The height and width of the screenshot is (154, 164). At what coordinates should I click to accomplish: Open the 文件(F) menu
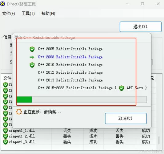point(9,14)
